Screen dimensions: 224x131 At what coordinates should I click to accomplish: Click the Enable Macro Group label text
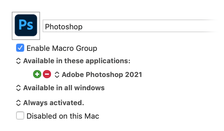tap(62, 48)
